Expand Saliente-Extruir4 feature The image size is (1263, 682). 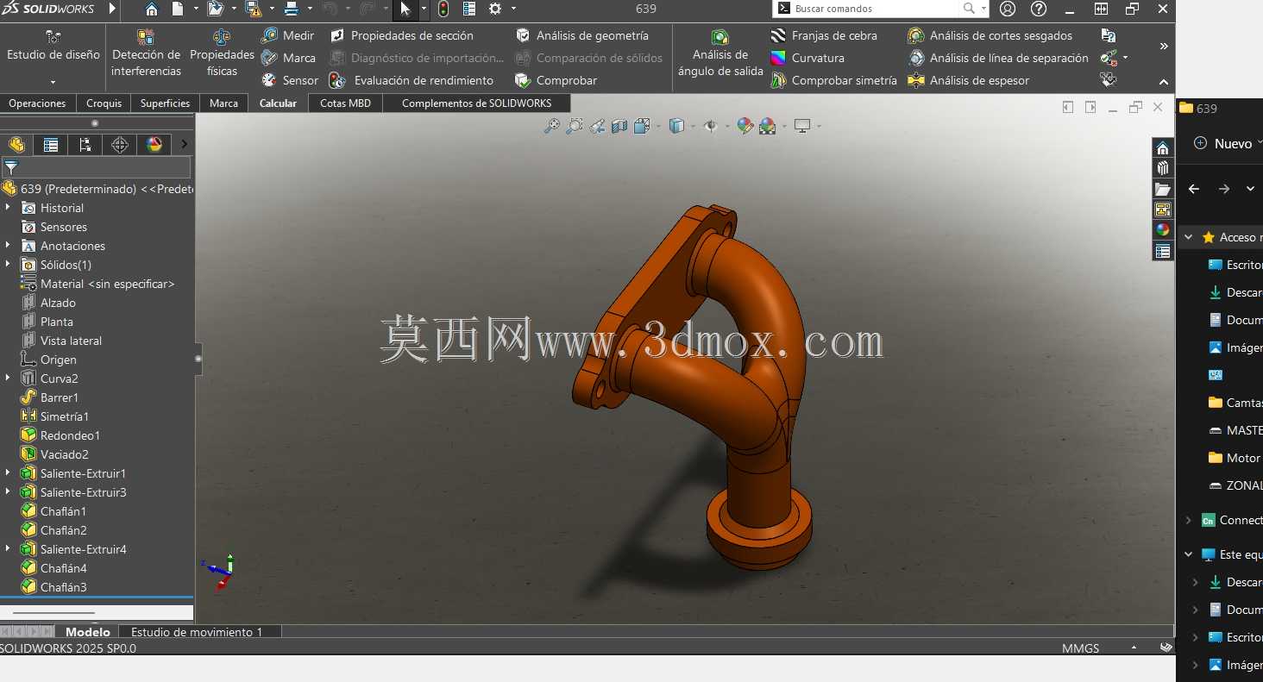(8, 549)
